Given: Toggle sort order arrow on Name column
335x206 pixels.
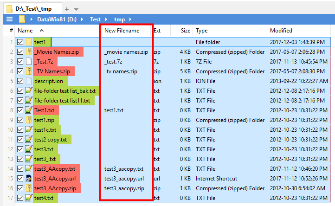Looking at the screenshot, I should (42, 31).
